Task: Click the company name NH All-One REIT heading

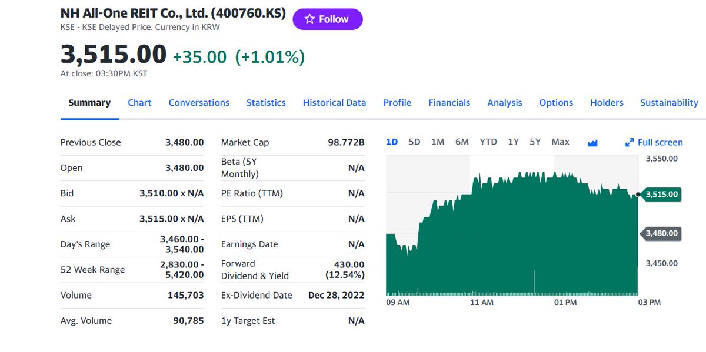Action: point(174,12)
